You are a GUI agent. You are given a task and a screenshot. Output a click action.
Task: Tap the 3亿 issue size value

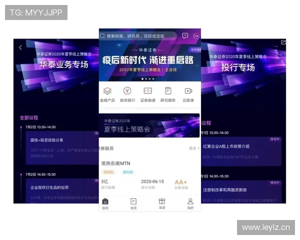tap(104, 181)
